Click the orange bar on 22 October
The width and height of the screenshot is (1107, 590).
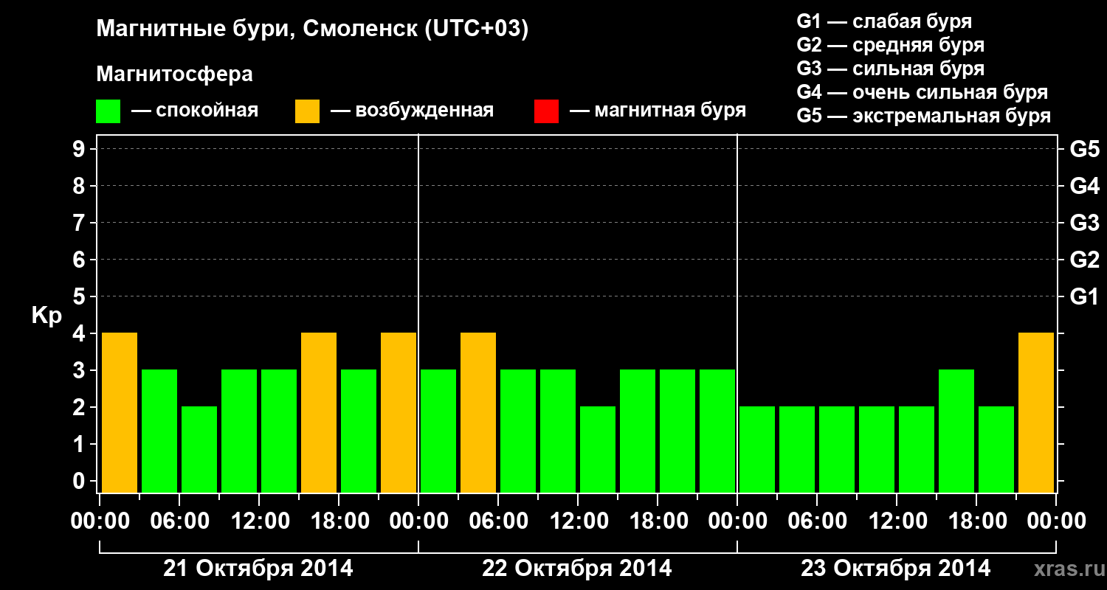pyautogui.click(x=478, y=412)
